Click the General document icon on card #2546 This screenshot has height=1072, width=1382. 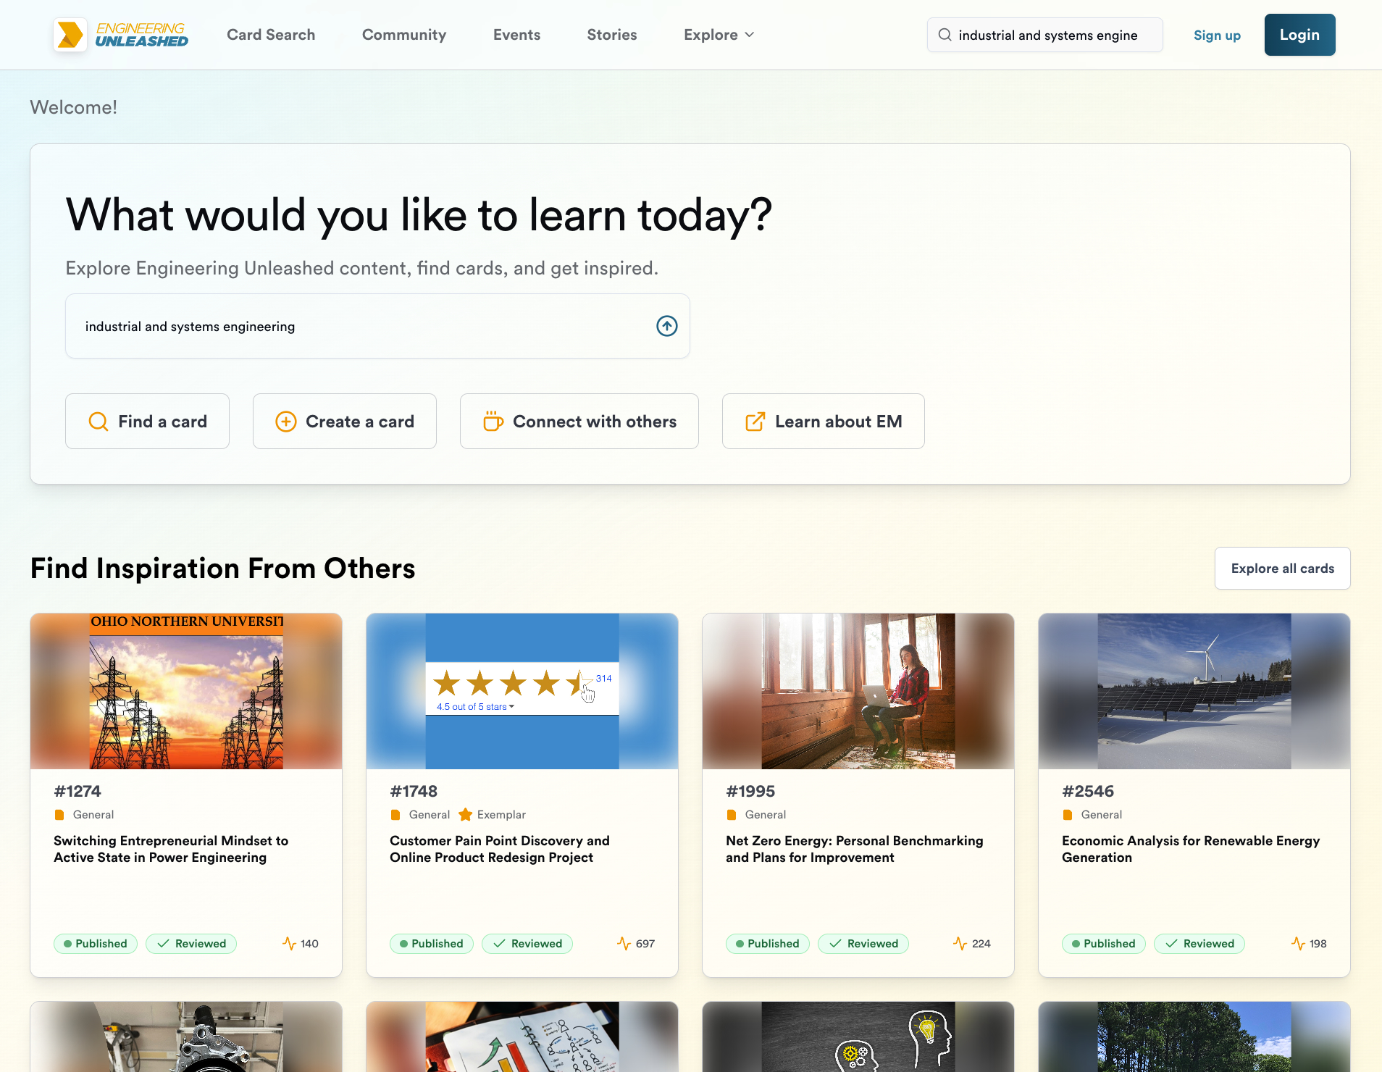point(1068,815)
